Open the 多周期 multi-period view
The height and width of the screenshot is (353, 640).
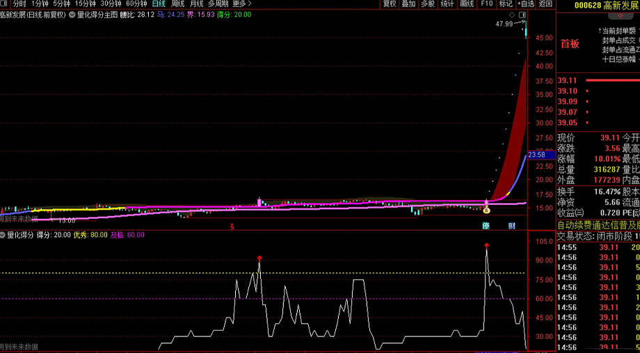218,4
